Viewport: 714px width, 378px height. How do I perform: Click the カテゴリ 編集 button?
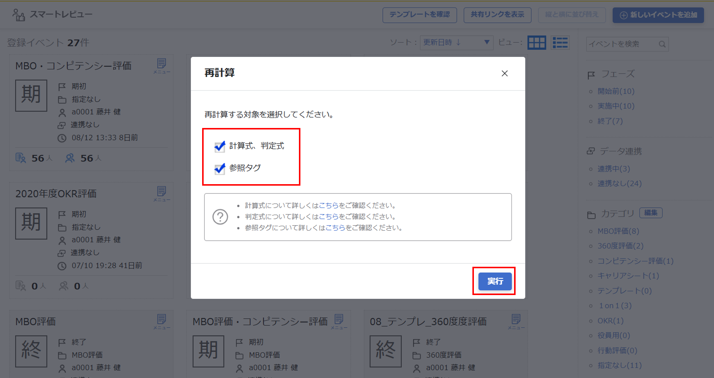(651, 213)
